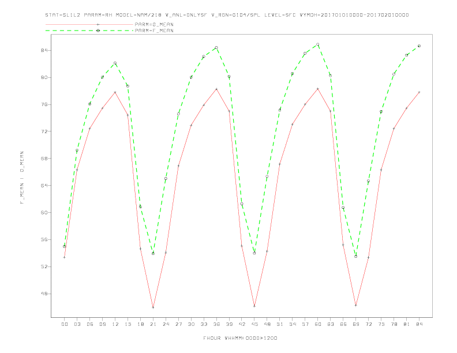Click x-axis forecast hour label 42
457x353 pixels.
coord(242,324)
